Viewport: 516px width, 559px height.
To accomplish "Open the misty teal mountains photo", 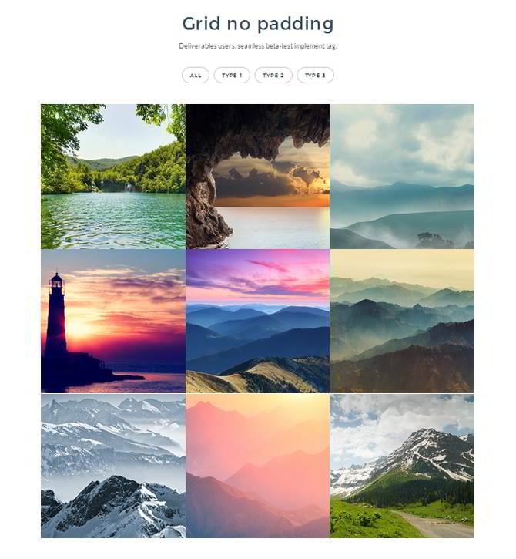I will click(402, 177).
